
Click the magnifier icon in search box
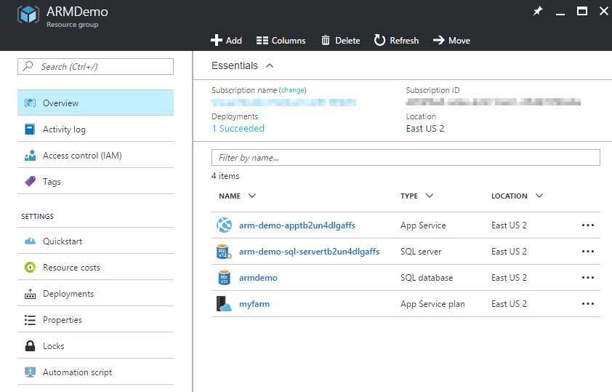28,66
